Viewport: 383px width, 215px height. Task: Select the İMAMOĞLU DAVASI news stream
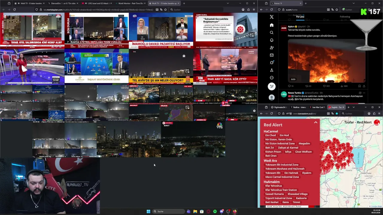161,30
